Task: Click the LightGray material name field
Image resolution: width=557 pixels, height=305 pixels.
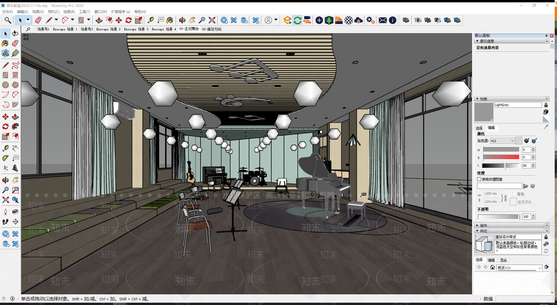Action: click(x=518, y=105)
